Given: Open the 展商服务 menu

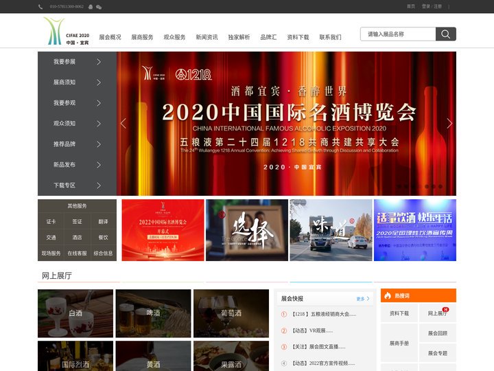Looking at the screenshot, I should [x=142, y=37].
